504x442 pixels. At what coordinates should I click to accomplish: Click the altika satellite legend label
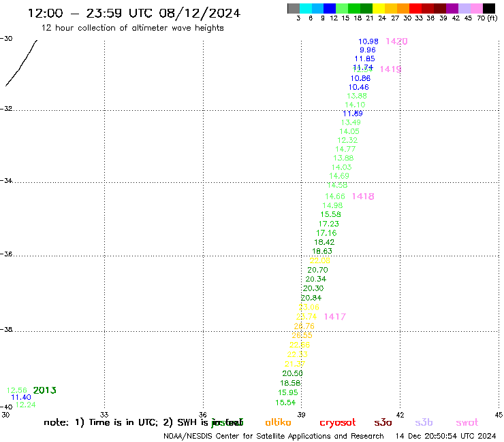[278, 422]
